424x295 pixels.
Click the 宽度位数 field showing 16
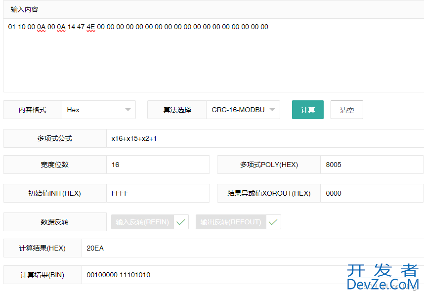tap(158, 165)
